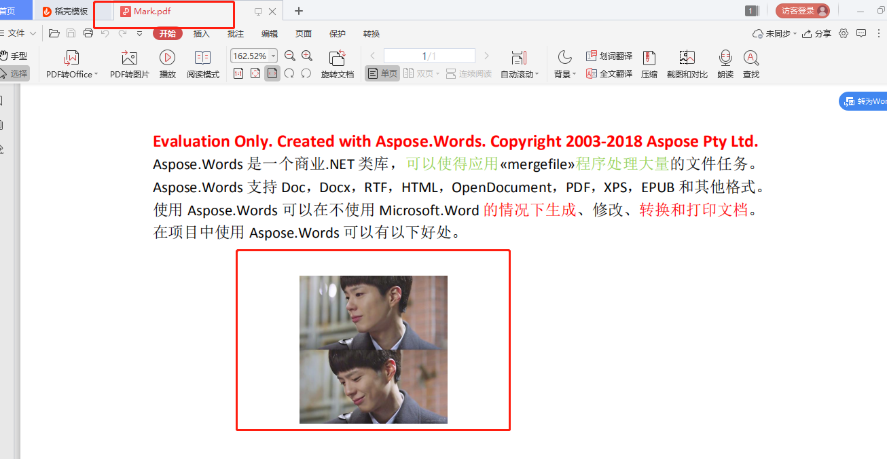Image resolution: width=887 pixels, height=459 pixels.
Task: Enter 阅读模式 reading mode
Action: pos(202,65)
